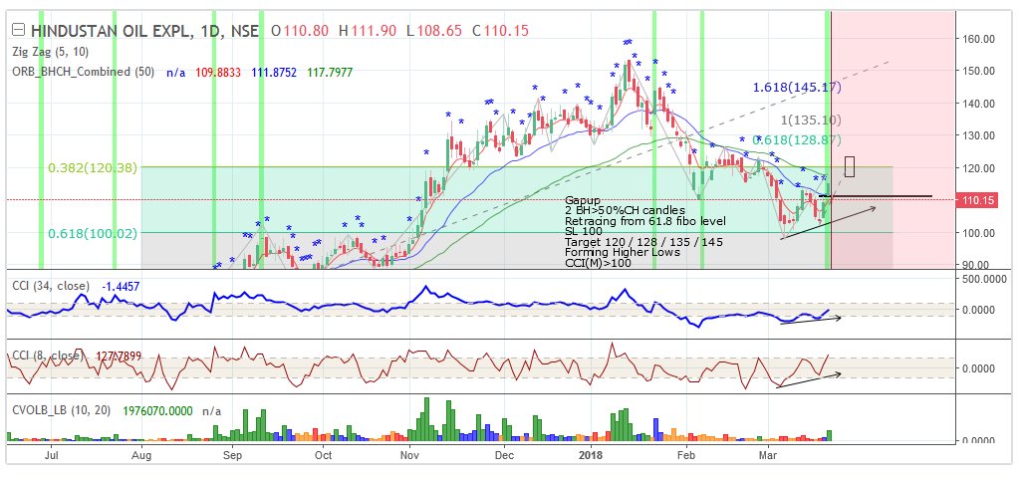
Task: Click the -1.4457 CCI value
Action: 121,286
